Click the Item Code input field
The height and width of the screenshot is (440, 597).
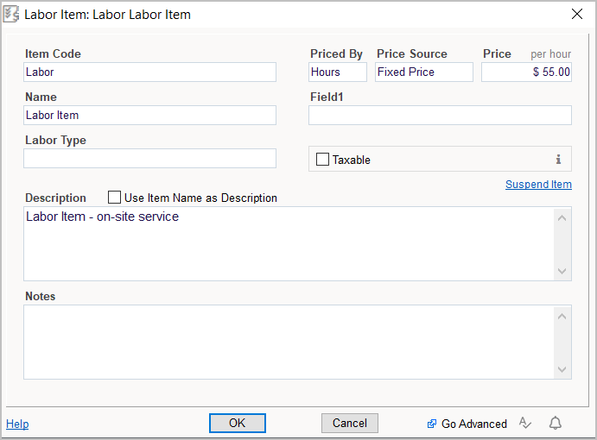(x=149, y=72)
